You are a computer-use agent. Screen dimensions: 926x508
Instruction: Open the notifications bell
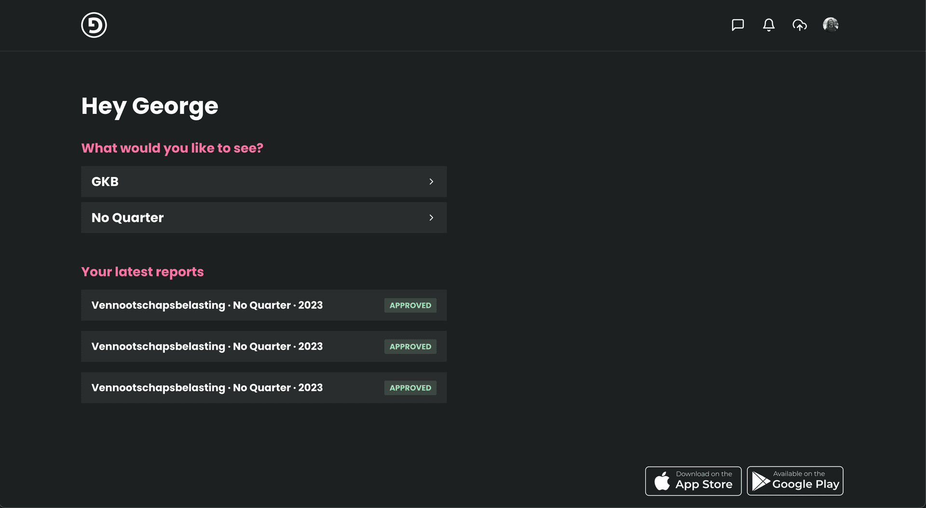pyautogui.click(x=768, y=25)
